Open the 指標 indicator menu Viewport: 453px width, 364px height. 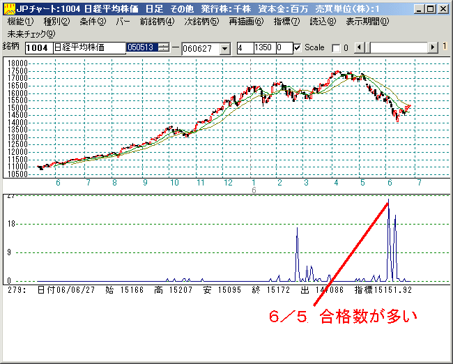point(286,22)
